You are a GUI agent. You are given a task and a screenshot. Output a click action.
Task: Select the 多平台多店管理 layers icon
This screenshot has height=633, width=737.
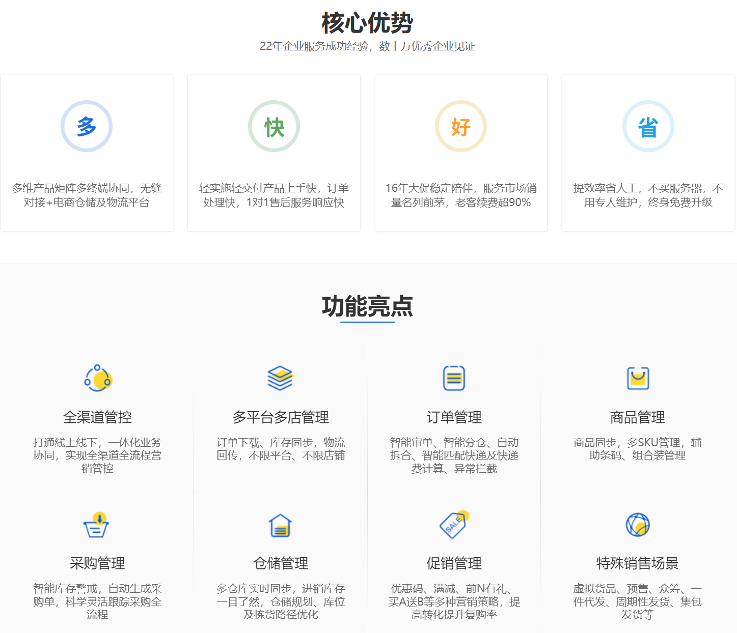click(281, 378)
